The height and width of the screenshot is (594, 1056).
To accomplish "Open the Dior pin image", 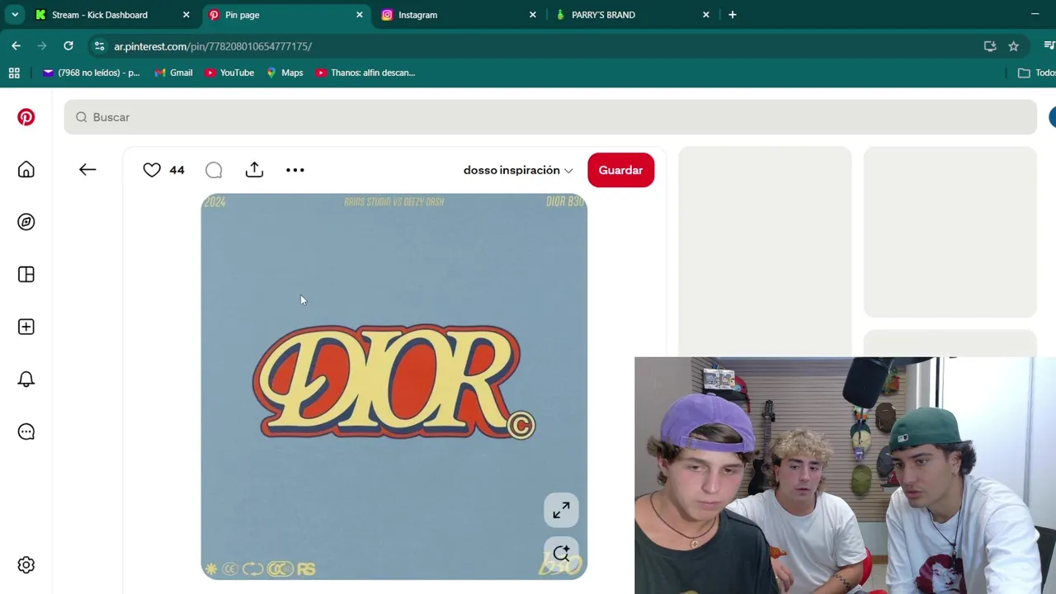I will click(x=394, y=386).
